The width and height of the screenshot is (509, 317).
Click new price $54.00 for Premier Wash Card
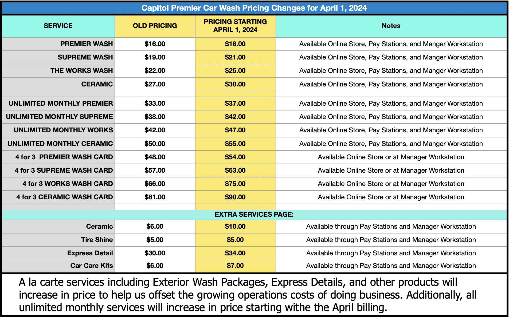(x=235, y=157)
